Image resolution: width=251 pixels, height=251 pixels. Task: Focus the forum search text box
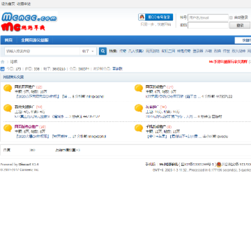click(43, 51)
